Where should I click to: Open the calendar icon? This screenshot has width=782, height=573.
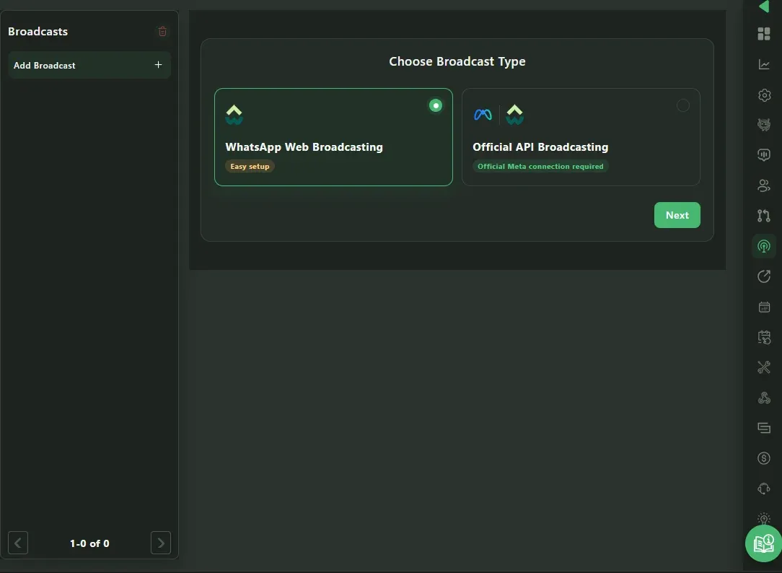[763, 307]
